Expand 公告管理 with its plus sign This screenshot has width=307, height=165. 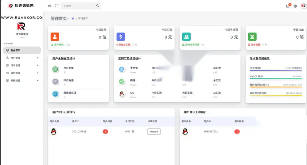[37, 73]
